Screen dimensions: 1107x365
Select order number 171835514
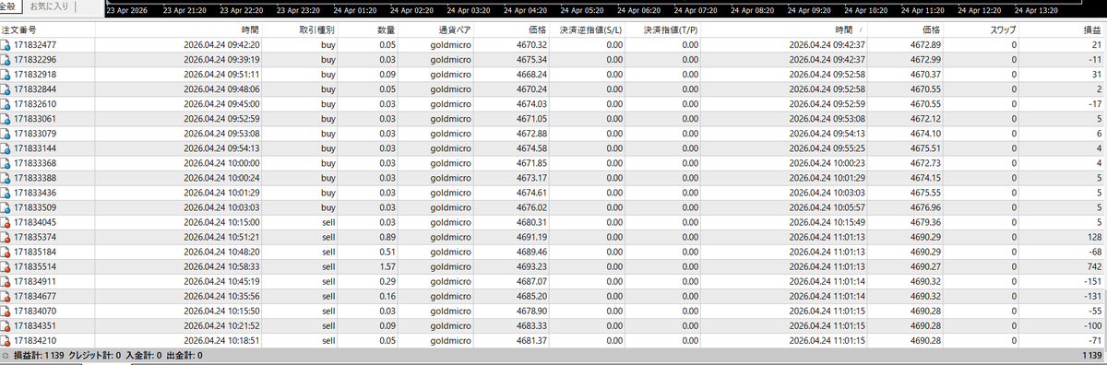pos(35,266)
